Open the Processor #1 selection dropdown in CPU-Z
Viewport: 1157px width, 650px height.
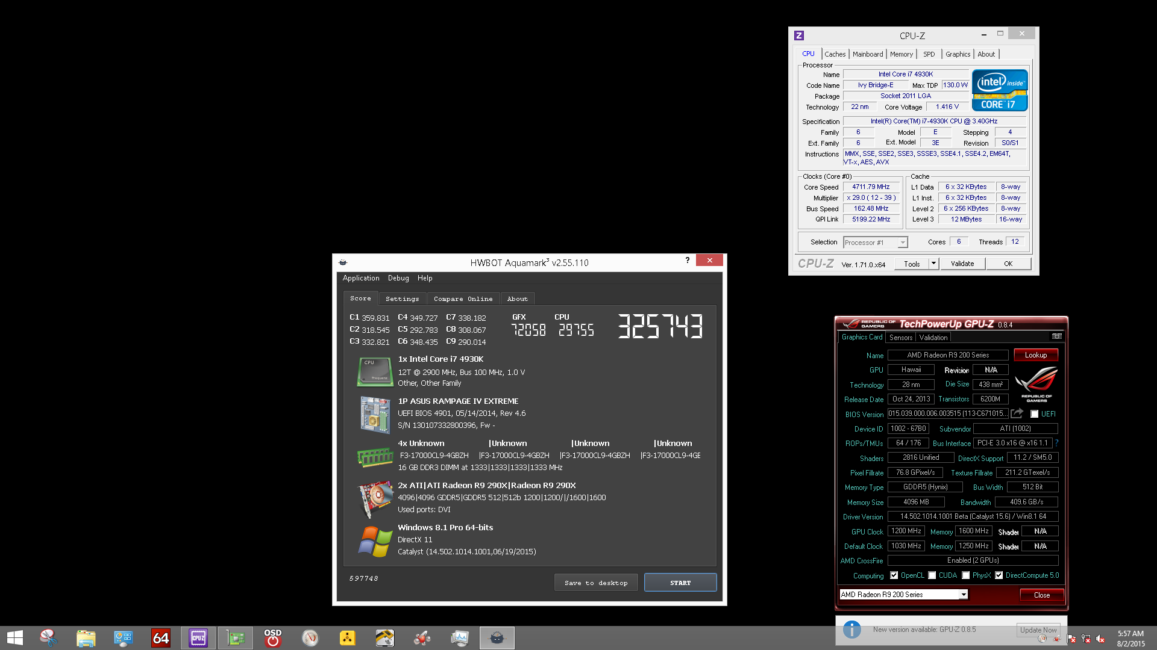pos(875,243)
